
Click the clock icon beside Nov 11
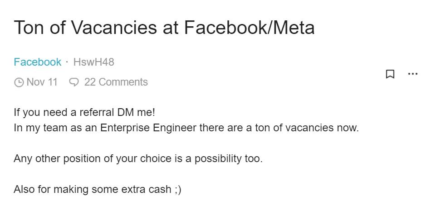(19, 82)
